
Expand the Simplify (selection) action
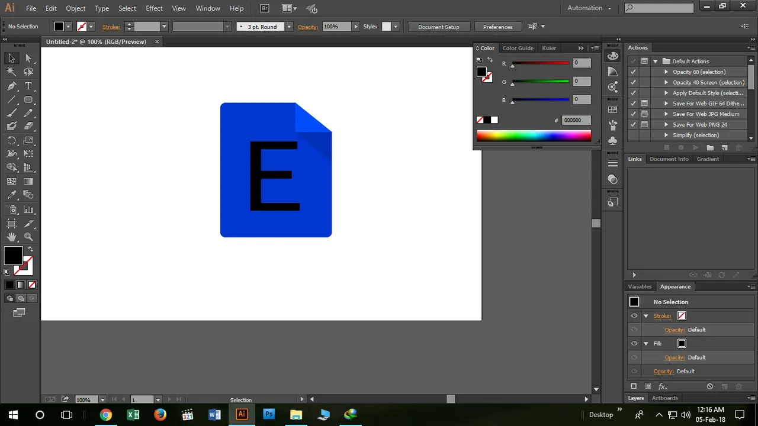666,135
